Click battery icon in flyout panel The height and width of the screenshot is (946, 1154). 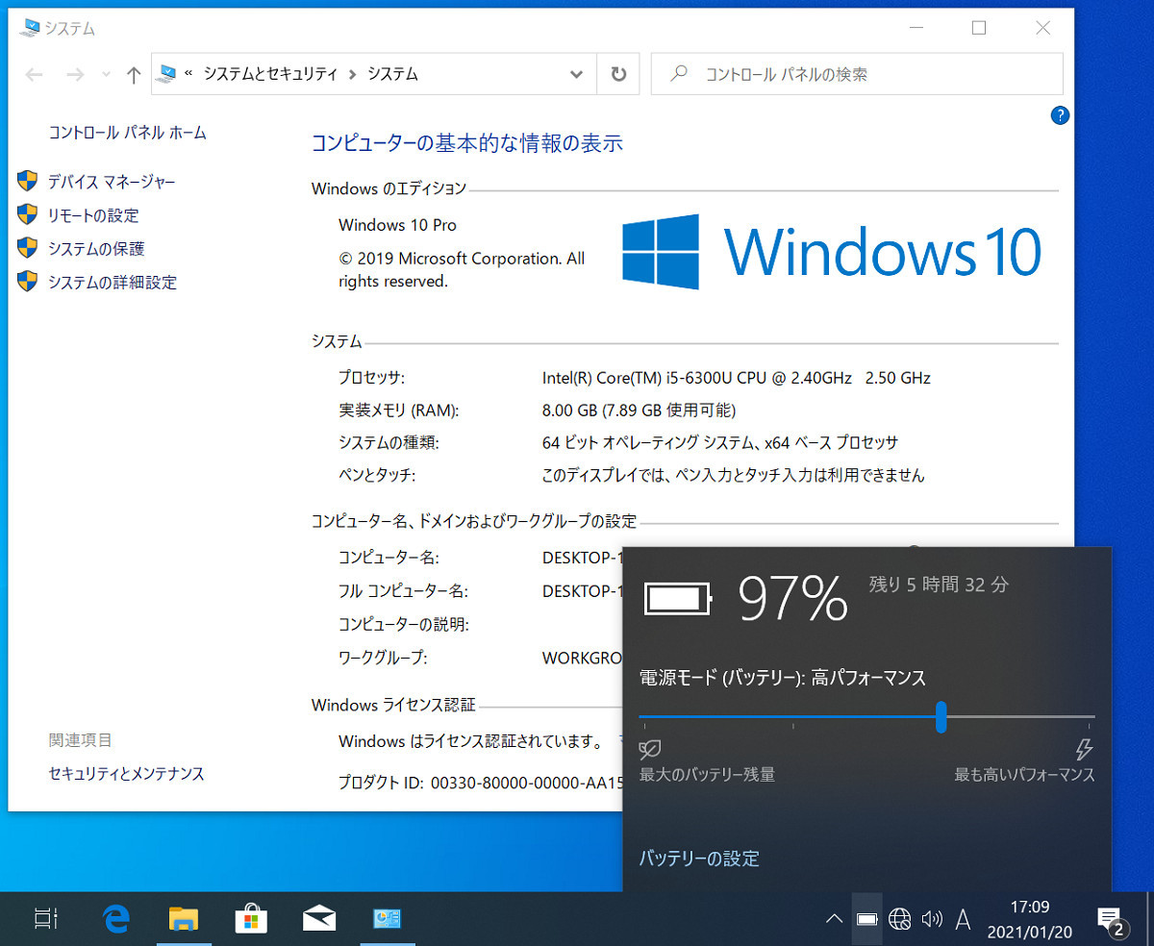tap(678, 599)
